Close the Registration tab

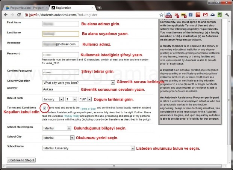[92, 8]
